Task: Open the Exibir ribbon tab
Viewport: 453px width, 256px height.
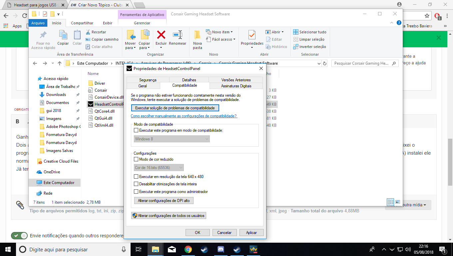Action: coord(108,23)
